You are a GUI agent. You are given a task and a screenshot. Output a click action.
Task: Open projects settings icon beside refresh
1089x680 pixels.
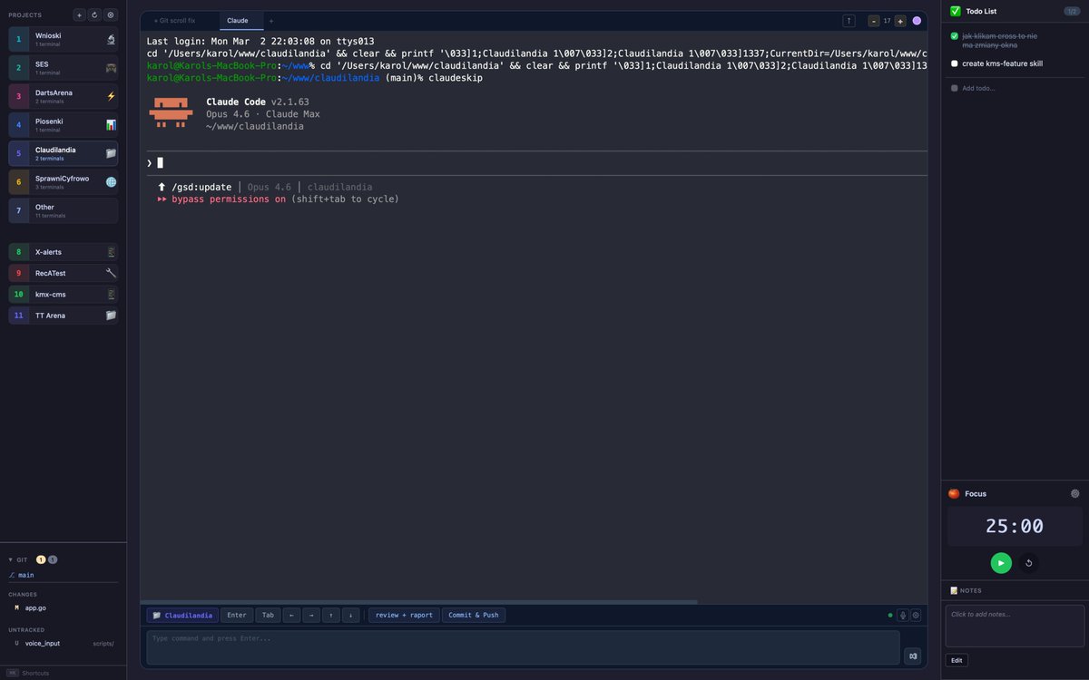click(x=111, y=15)
